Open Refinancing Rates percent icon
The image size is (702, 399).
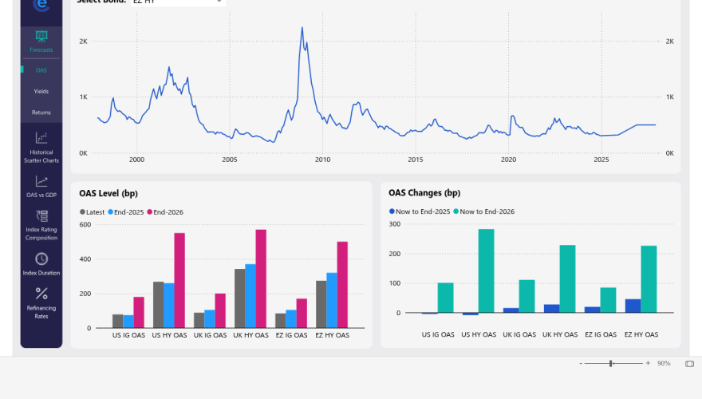pyautogui.click(x=41, y=294)
